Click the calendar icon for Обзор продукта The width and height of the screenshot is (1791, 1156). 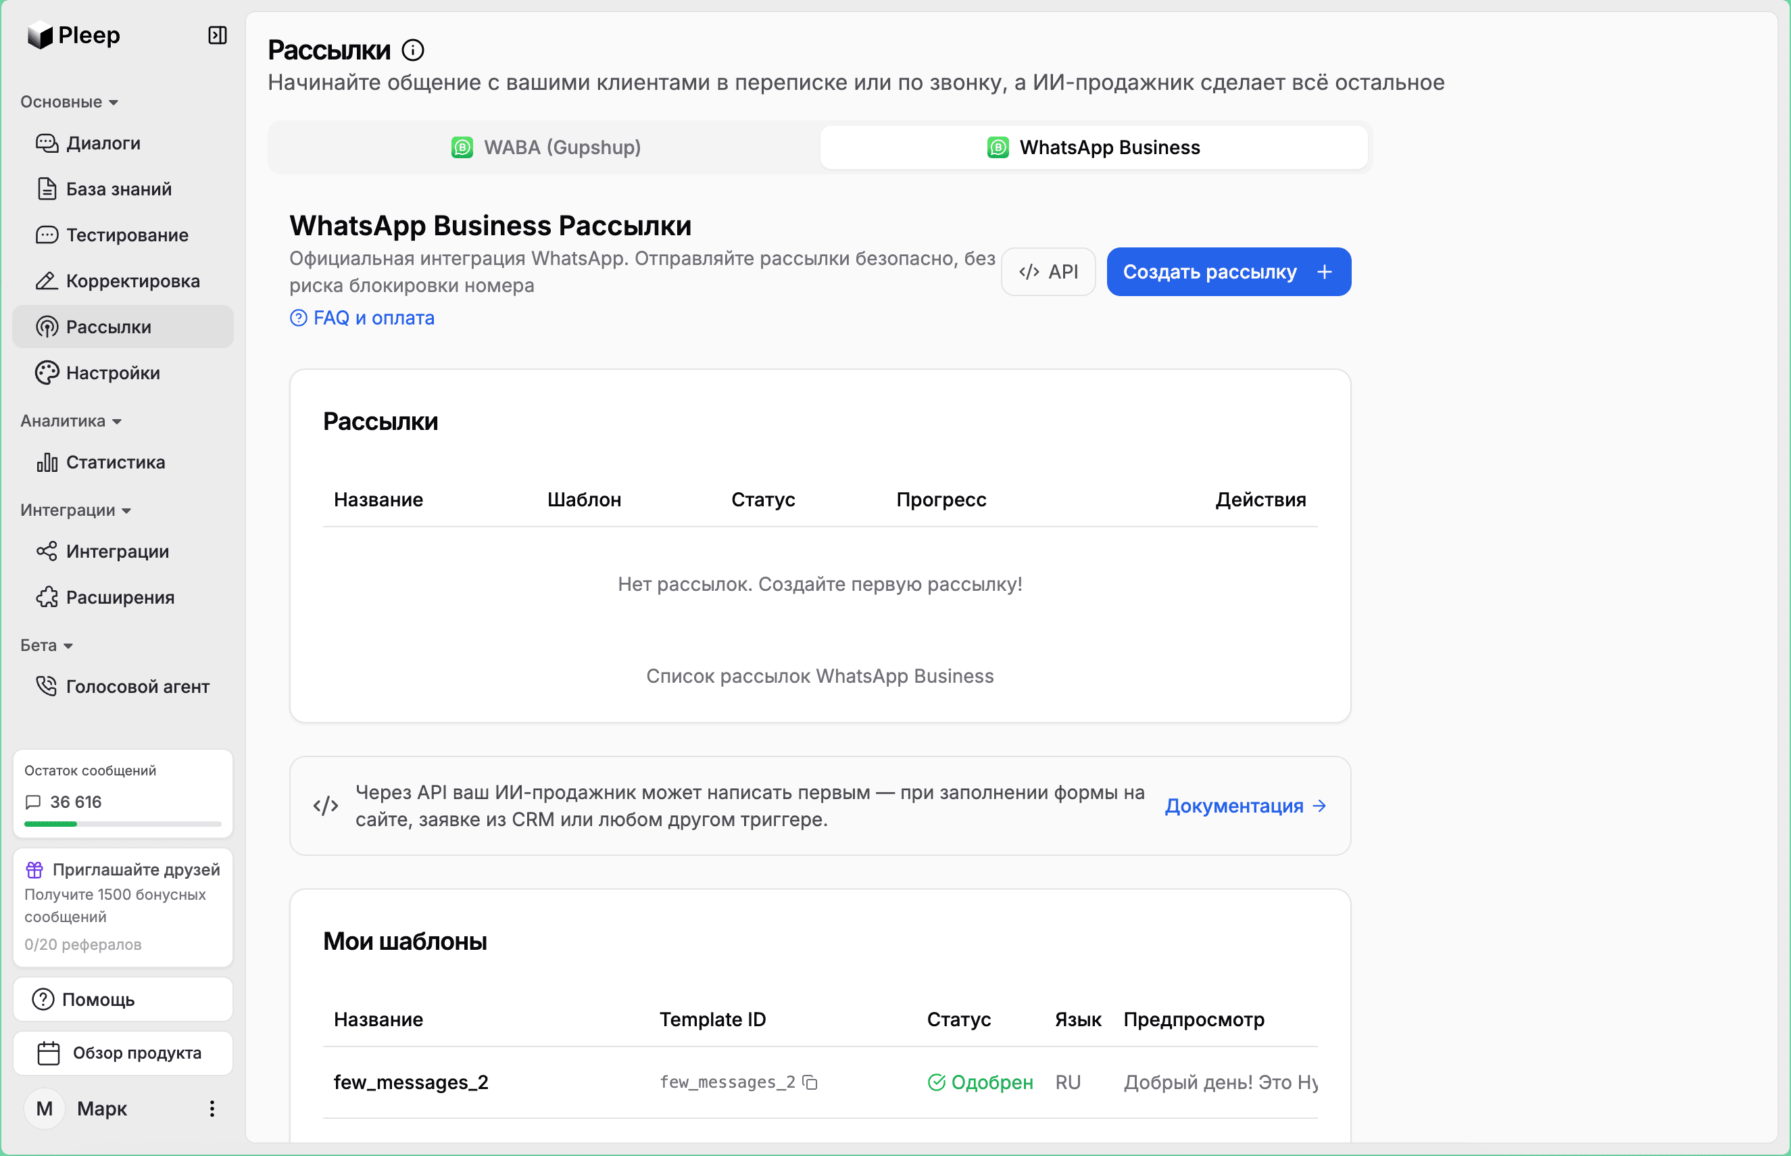tap(49, 1053)
